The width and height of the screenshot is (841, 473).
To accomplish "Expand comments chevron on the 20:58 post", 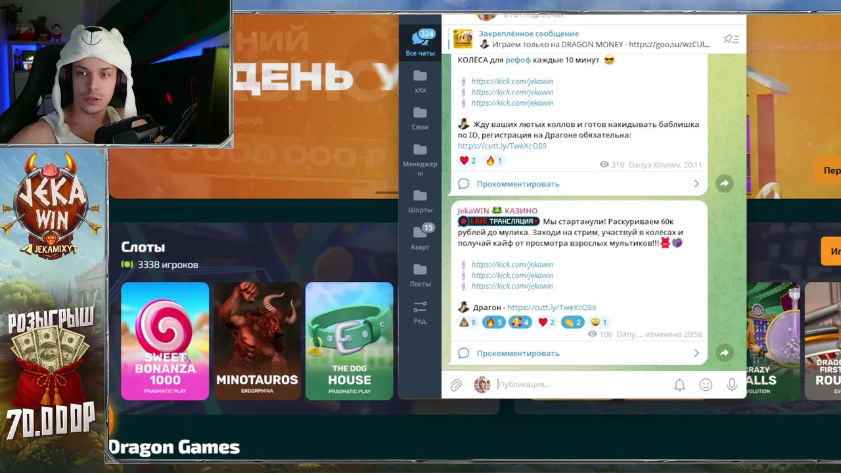I will [696, 353].
